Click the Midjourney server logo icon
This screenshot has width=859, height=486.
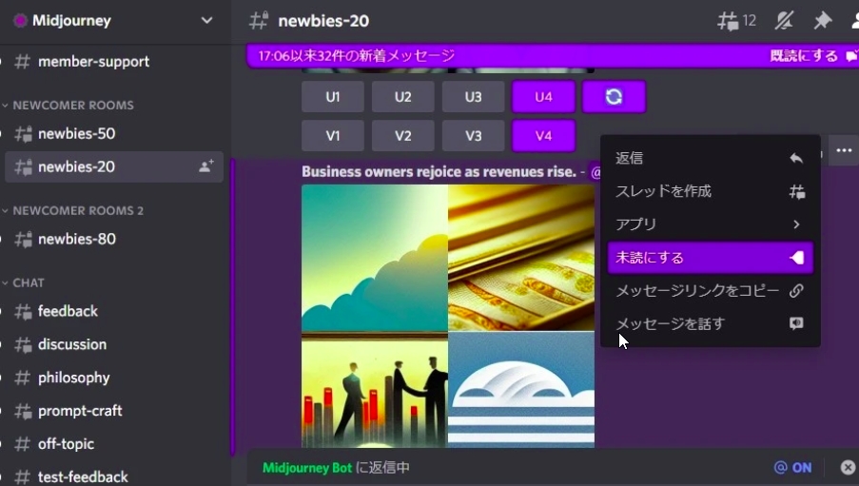click(20, 21)
